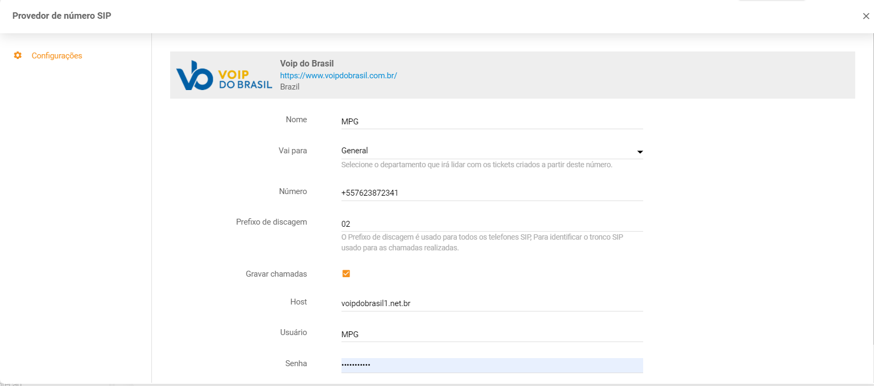Disable the Gravar chamadas checkbox
Image resolution: width=874 pixels, height=386 pixels.
pyautogui.click(x=346, y=274)
